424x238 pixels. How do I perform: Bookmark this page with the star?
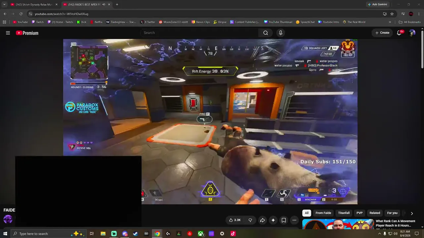(392, 14)
